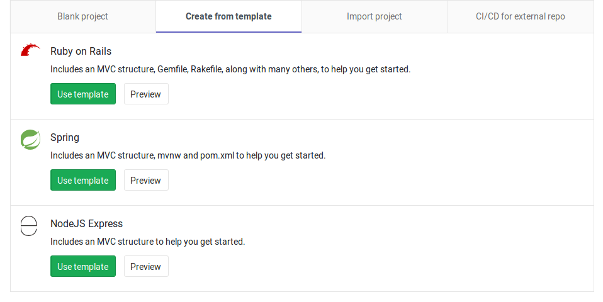Click the green Spring leaf icon
Screen dimensions: 603x302
pos(30,139)
